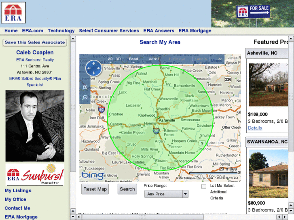This screenshot has width=294, height=220.
Task: Open Select Consumer Services menu
Action: (x=109, y=31)
